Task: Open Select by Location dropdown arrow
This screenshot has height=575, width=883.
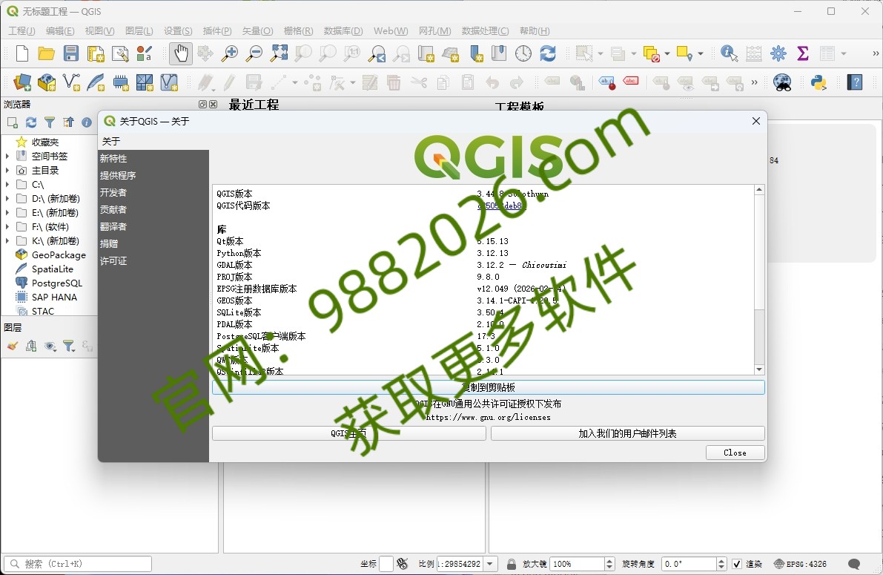Action: [x=701, y=53]
